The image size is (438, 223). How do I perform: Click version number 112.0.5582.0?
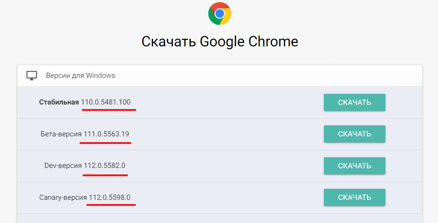(x=104, y=166)
